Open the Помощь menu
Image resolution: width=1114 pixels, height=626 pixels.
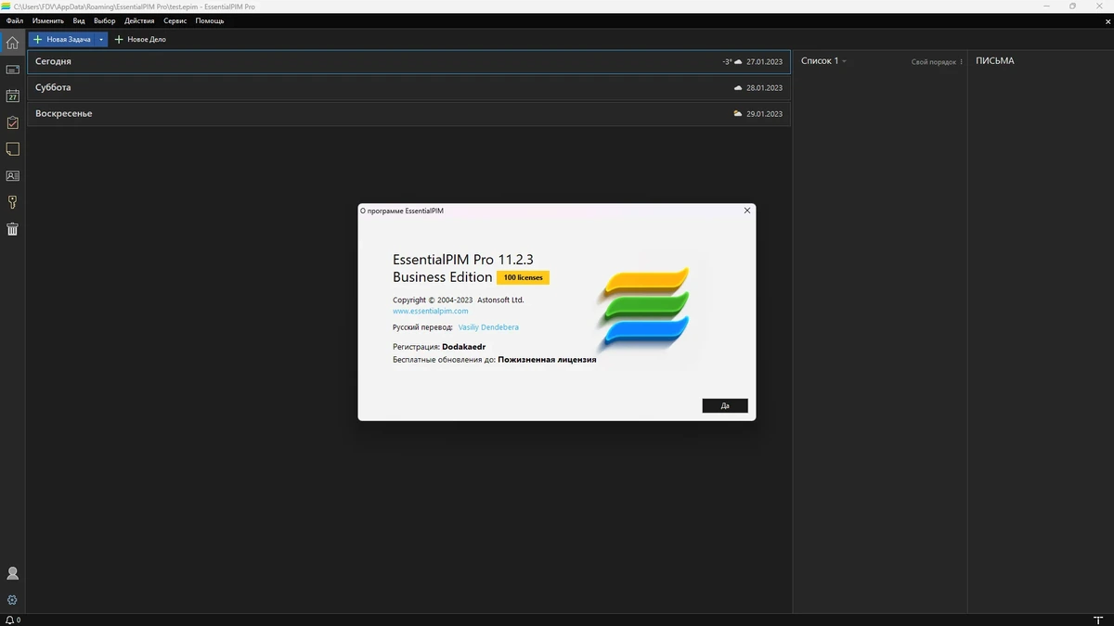click(x=210, y=20)
